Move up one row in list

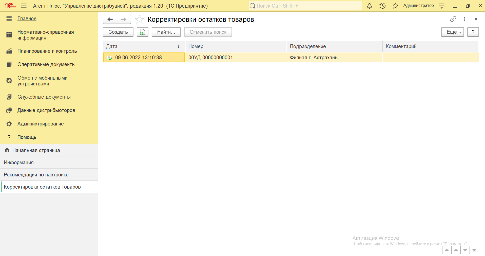[456, 250]
